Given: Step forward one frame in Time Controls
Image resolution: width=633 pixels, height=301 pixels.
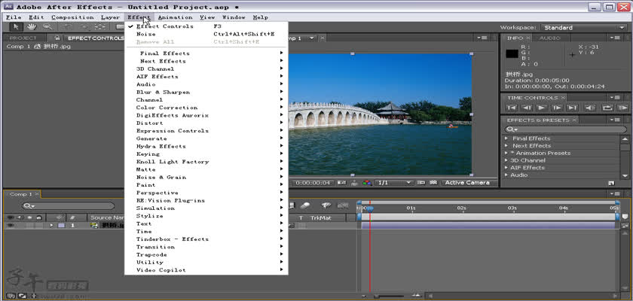Looking at the screenshot, I should (x=557, y=108).
